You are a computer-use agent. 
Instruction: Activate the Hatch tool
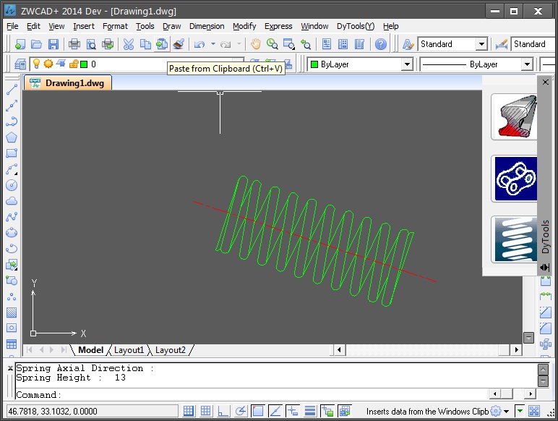pyautogui.click(x=12, y=312)
